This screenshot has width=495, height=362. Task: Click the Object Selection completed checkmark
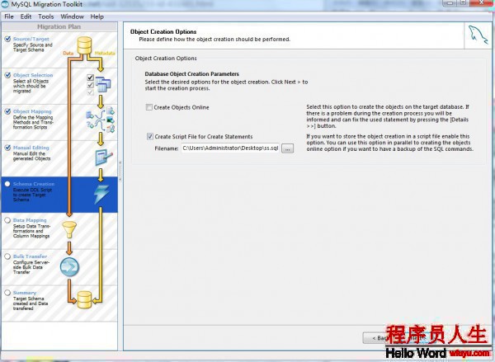coord(7,75)
